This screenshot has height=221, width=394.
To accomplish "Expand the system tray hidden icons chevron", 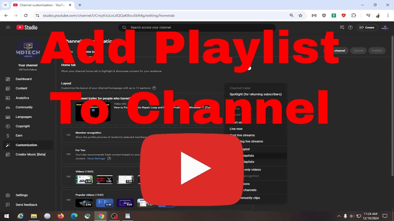I will click(339, 216).
